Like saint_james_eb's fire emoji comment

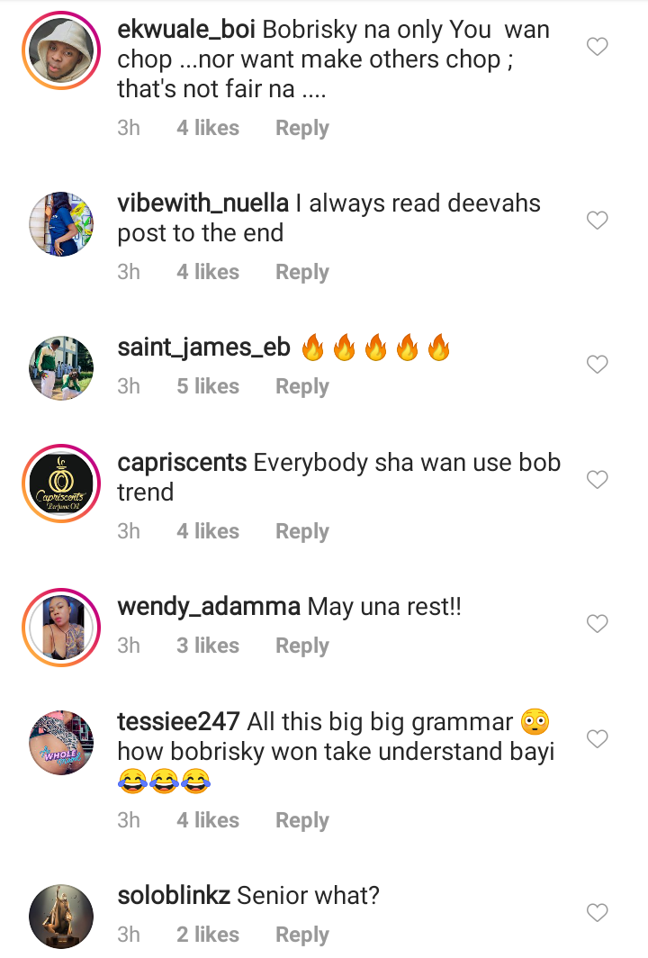(x=597, y=364)
